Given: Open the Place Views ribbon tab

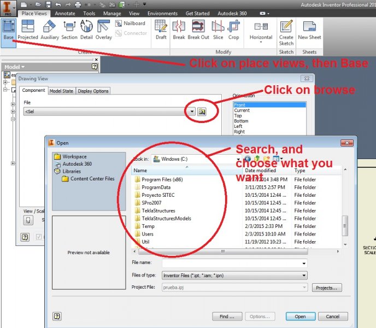Looking at the screenshot, I should tap(34, 14).
